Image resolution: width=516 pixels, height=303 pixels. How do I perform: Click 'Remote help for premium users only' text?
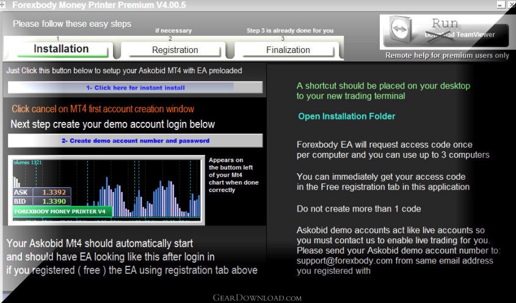(447, 55)
